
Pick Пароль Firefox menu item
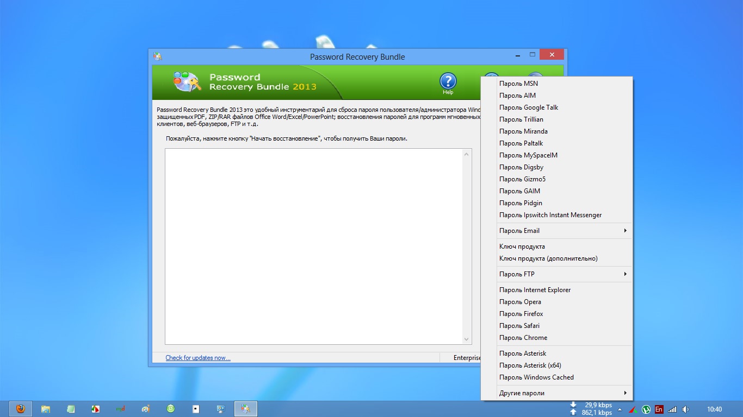coord(557,314)
